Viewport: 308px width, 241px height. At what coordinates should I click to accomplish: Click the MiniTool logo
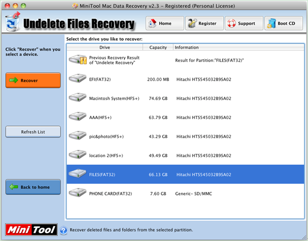(x=32, y=230)
